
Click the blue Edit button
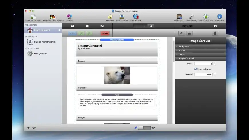point(72,33)
